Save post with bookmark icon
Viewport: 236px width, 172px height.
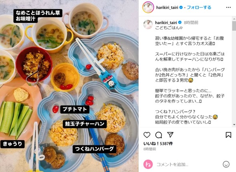228,135
